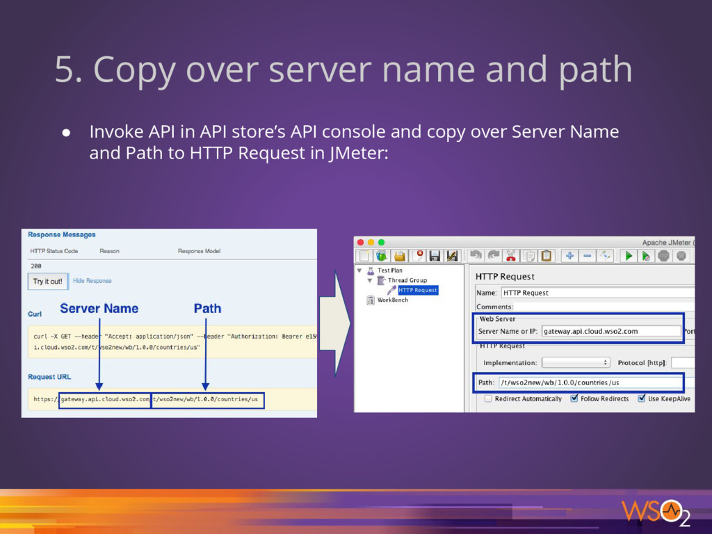This screenshot has height=534, width=712.
Task: Select HTTP Request in the test tree
Action: pos(418,290)
